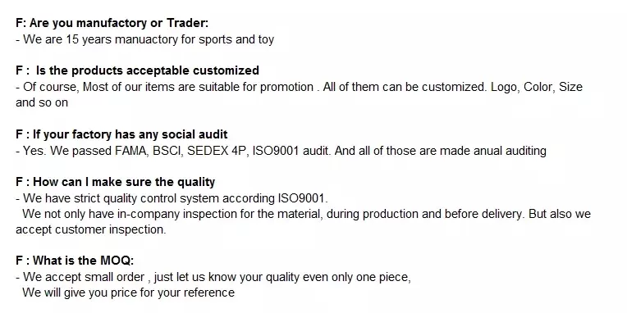
Task: Select the 'Is the products acceptable customized' heading
Action: coord(137,70)
